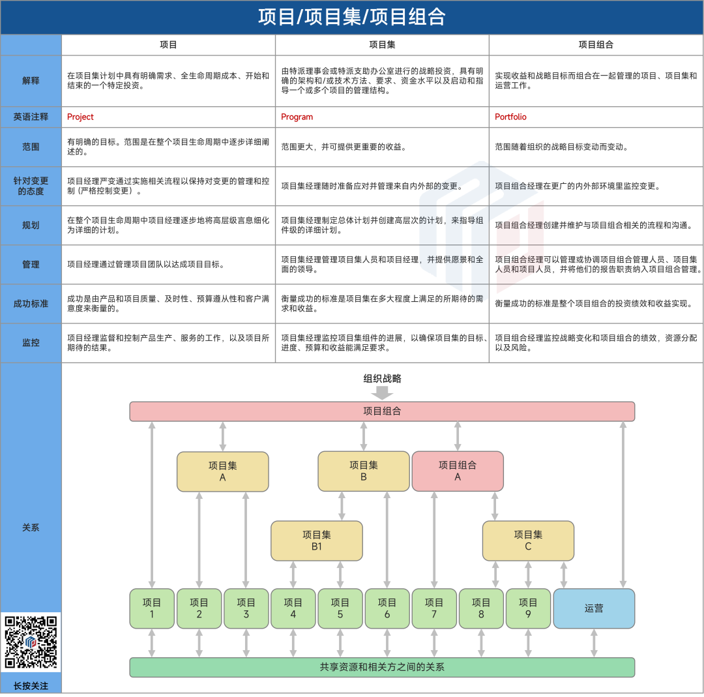Click the 运营 blue box
The image size is (704, 697).
[594, 608]
